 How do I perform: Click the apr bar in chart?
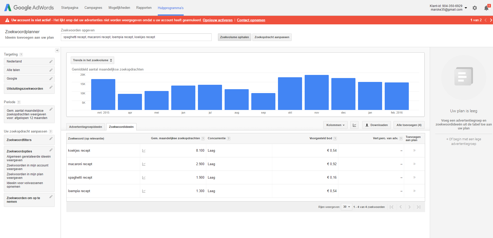coord(130,102)
